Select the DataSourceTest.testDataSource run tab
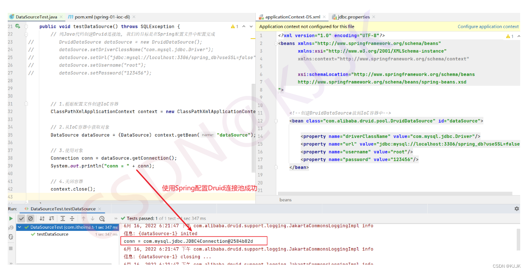 pos(63,209)
